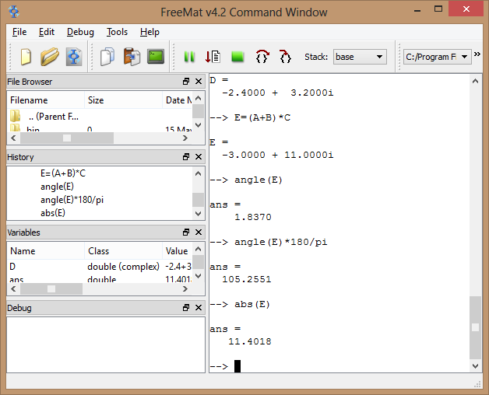Click the green Stop square icon

(237, 57)
